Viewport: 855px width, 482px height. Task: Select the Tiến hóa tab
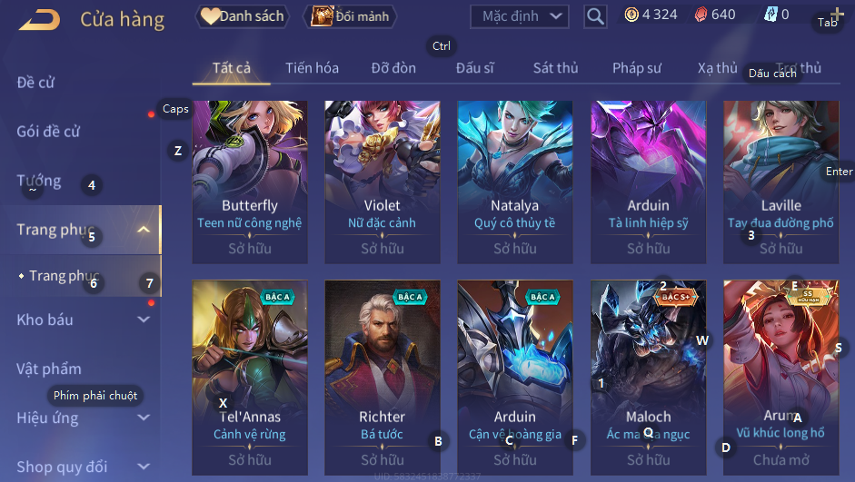point(312,68)
